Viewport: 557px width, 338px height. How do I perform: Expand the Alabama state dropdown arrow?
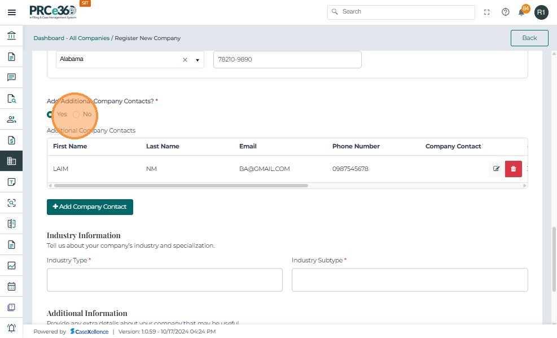tap(198, 60)
